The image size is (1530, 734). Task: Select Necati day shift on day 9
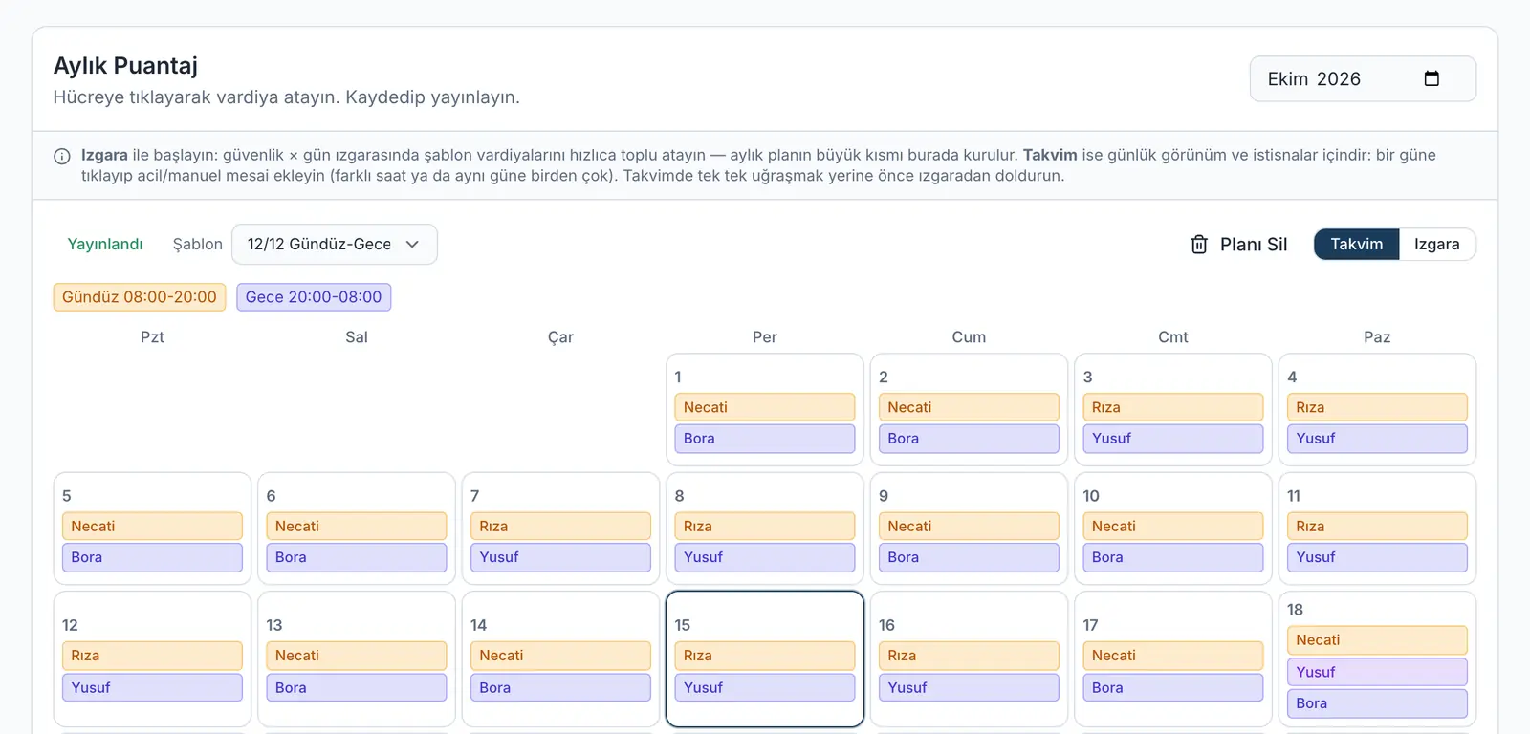(969, 527)
